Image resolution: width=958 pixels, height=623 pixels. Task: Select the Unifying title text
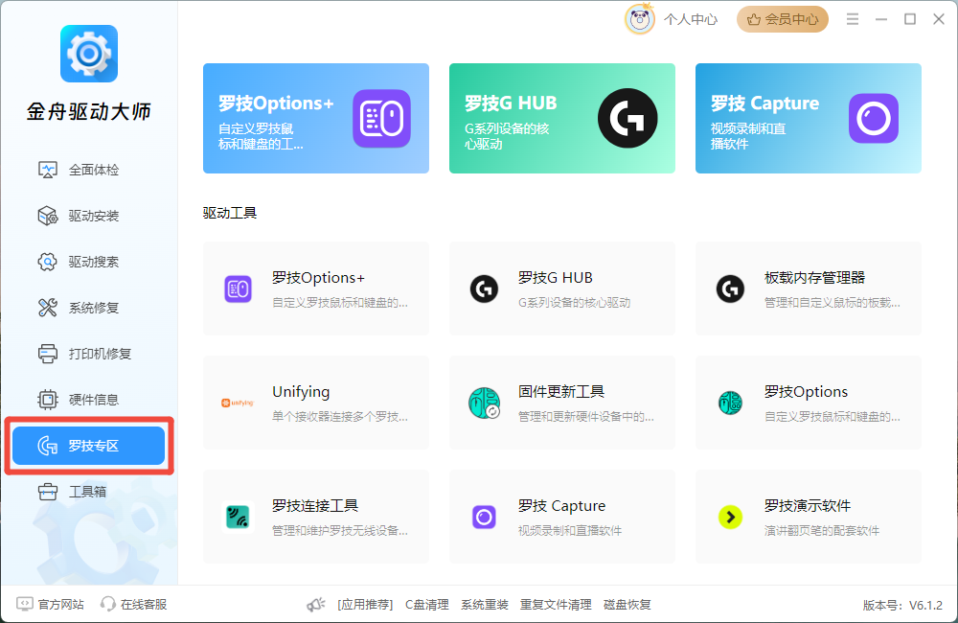[301, 392]
